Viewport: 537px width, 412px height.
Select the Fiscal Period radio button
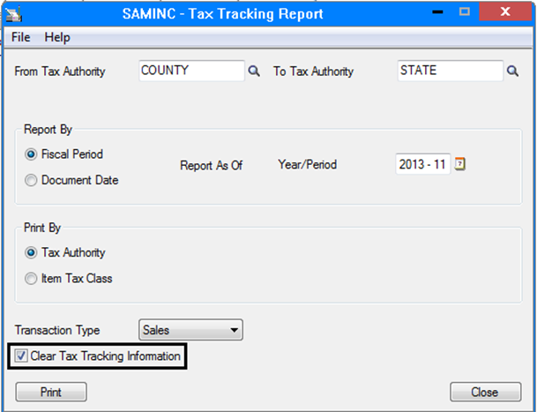[32, 154]
